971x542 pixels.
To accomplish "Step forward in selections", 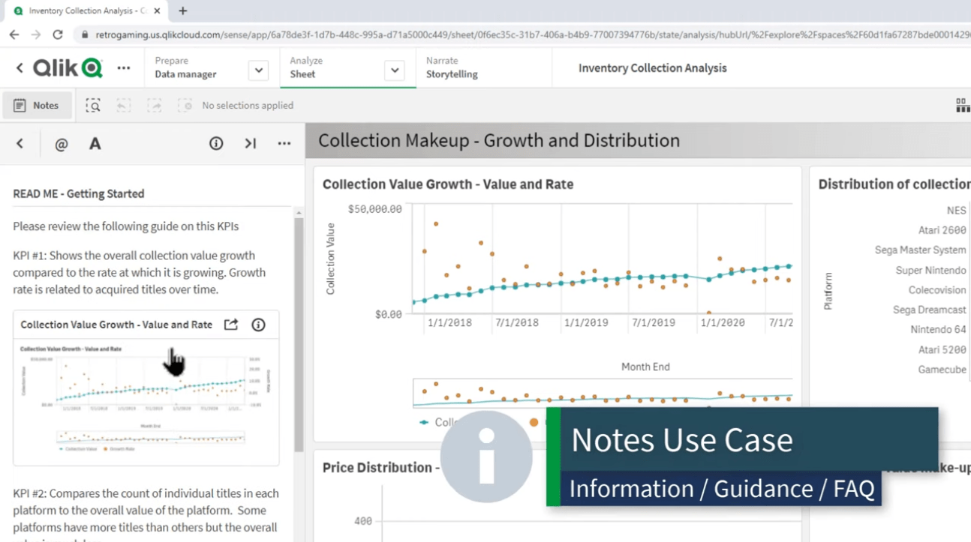I will [155, 106].
